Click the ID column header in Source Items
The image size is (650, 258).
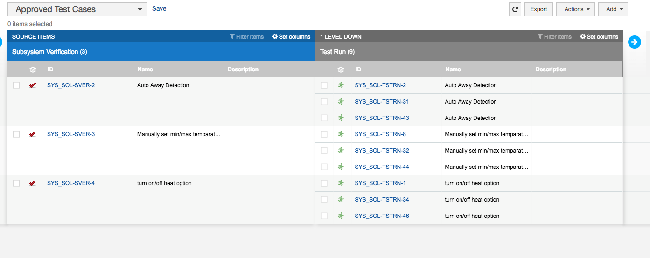click(x=89, y=69)
